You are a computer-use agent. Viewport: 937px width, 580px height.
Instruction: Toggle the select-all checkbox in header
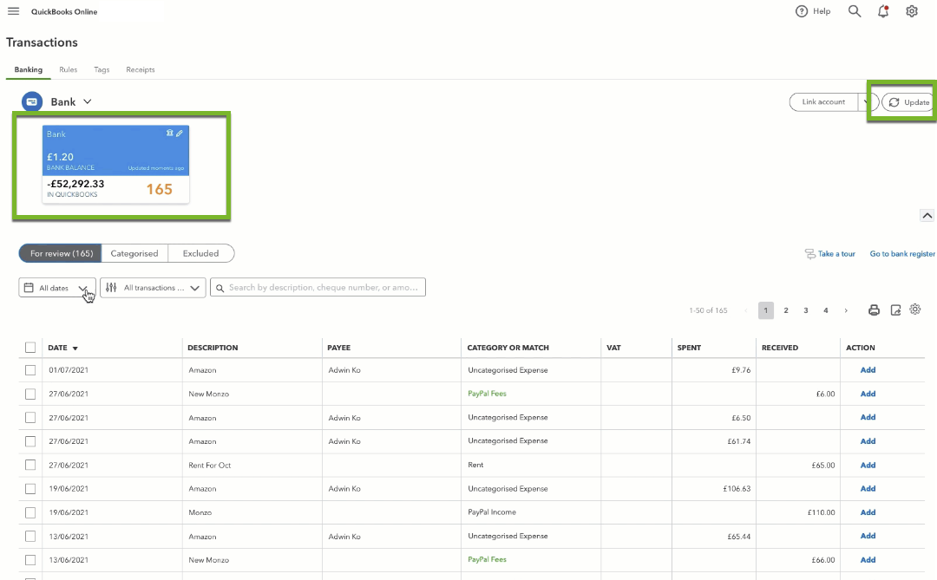[30, 348]
